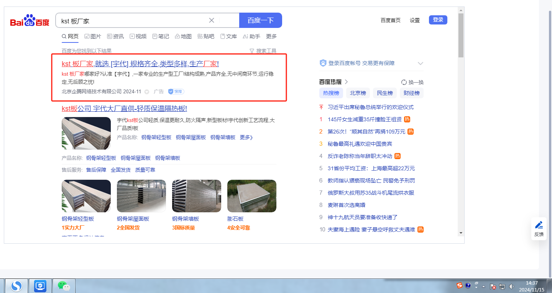Open the 设置 menu
This screenshot has width=552, height=293.
click(415, 20)
